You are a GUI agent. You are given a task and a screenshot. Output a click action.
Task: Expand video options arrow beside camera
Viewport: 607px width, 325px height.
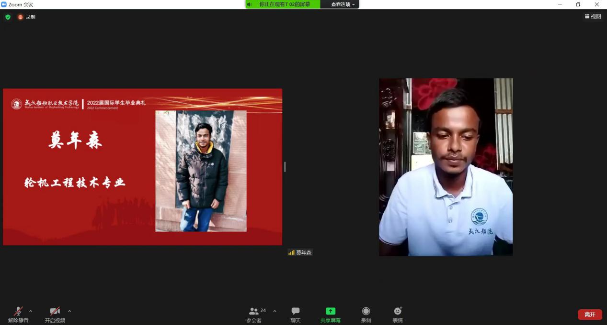click(x=69, y=311)
